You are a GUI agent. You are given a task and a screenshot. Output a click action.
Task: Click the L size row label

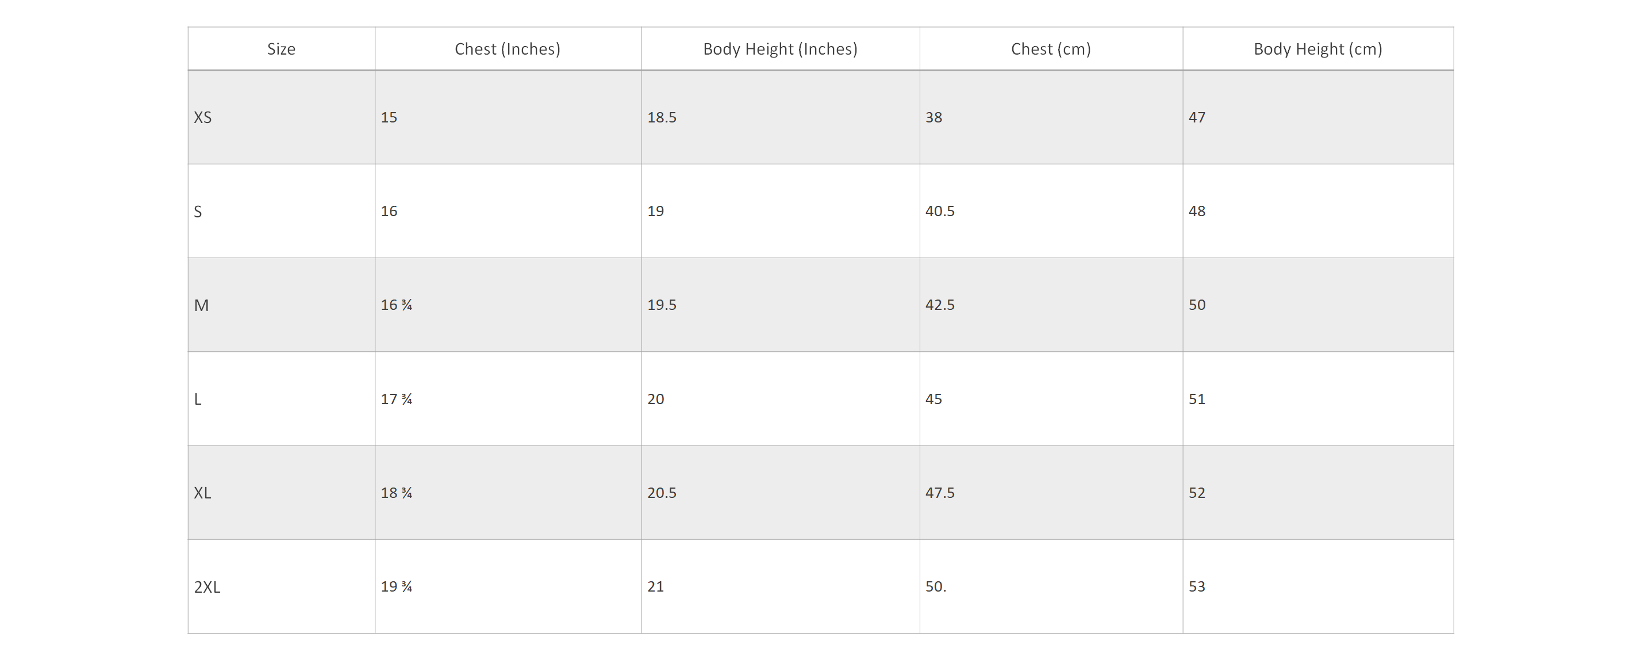point(282,398)
